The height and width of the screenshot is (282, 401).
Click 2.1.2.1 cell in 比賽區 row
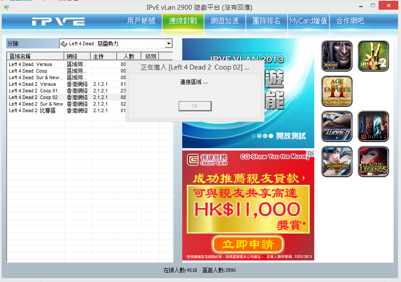100,111
